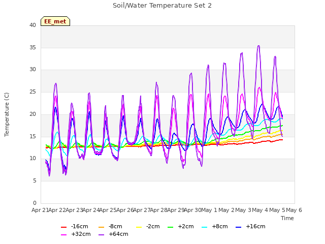Click the Apr 26 x-axis tick label
Image resolution: width=325 pixels, height=244 pixels.
tap(125, 210)
